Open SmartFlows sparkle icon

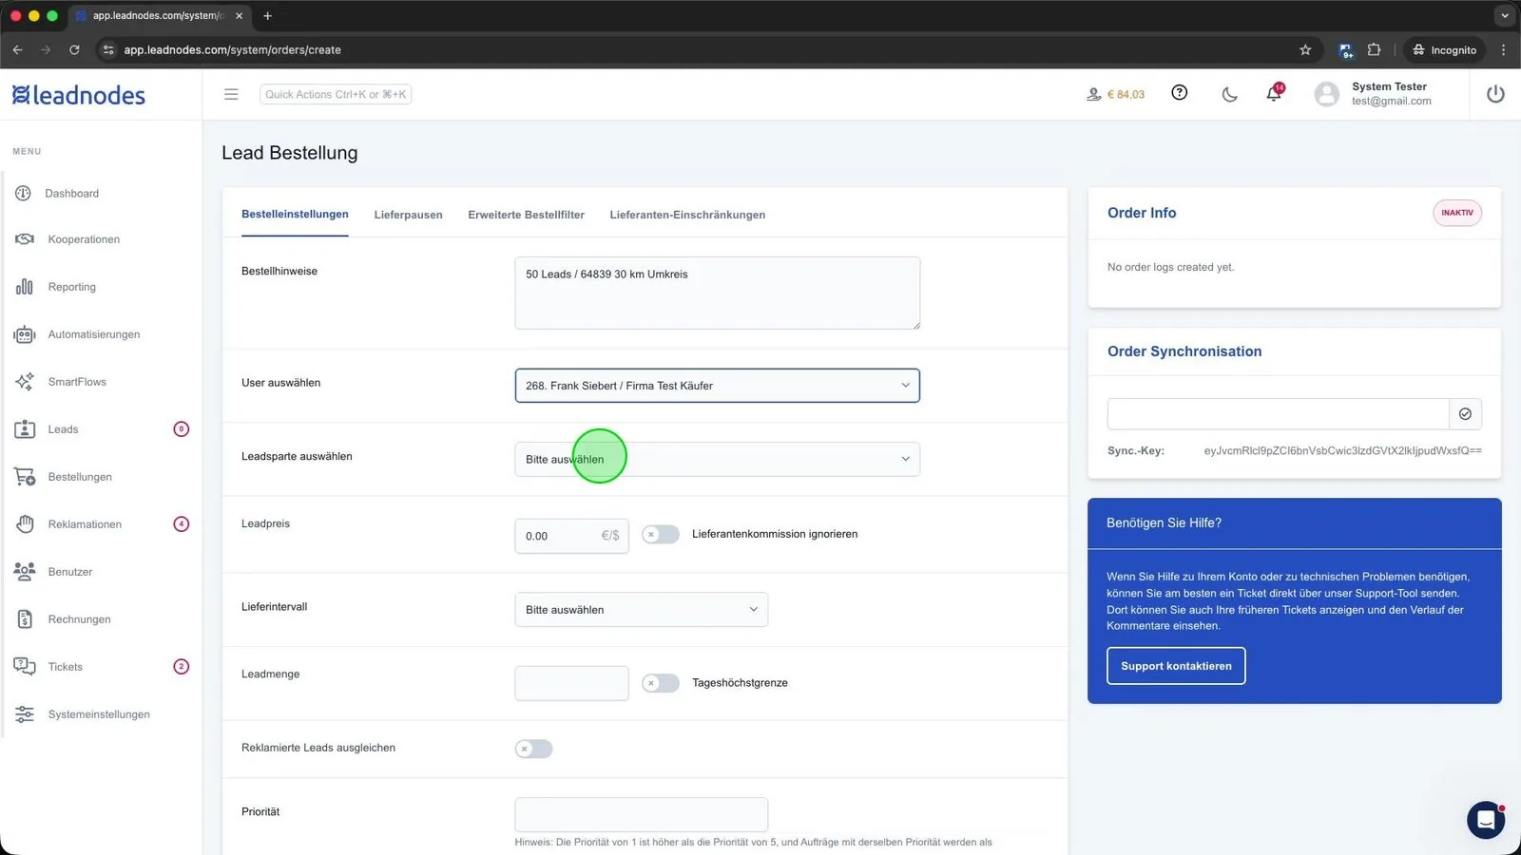pyautogui.click(x=25, y=382)
